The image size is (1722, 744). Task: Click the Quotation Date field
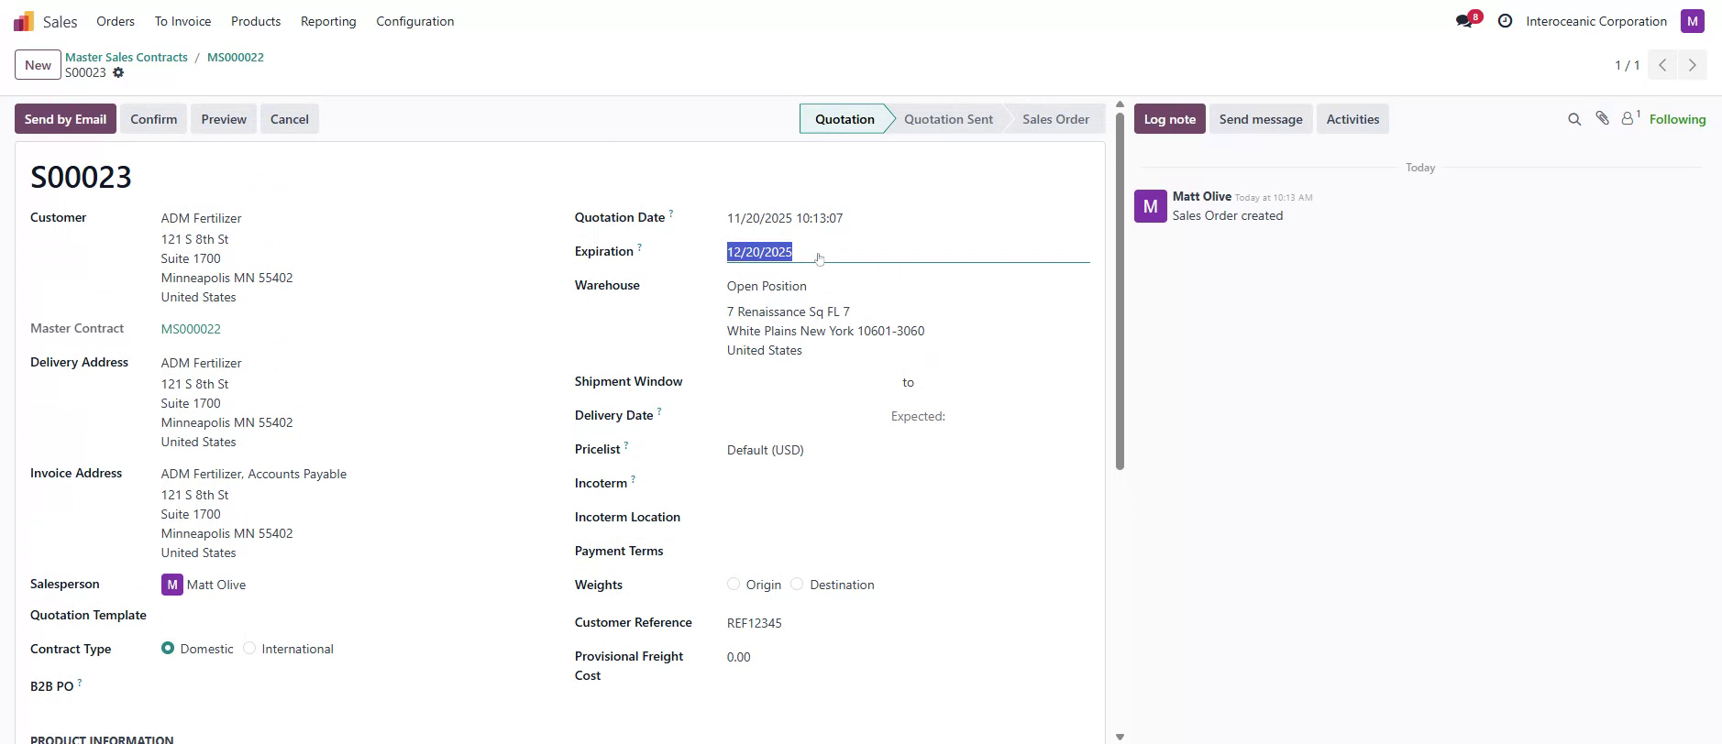[x=908, y=218]
